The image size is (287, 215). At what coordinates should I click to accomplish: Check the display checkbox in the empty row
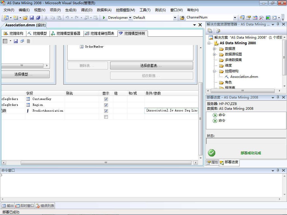pyautogui.click(x=106, y=117)
